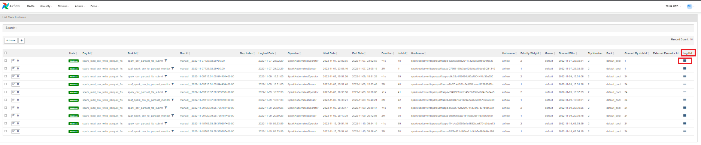Check the row checkbox for job 49
The height and width of the screenshot is (145, 701).
6,108
